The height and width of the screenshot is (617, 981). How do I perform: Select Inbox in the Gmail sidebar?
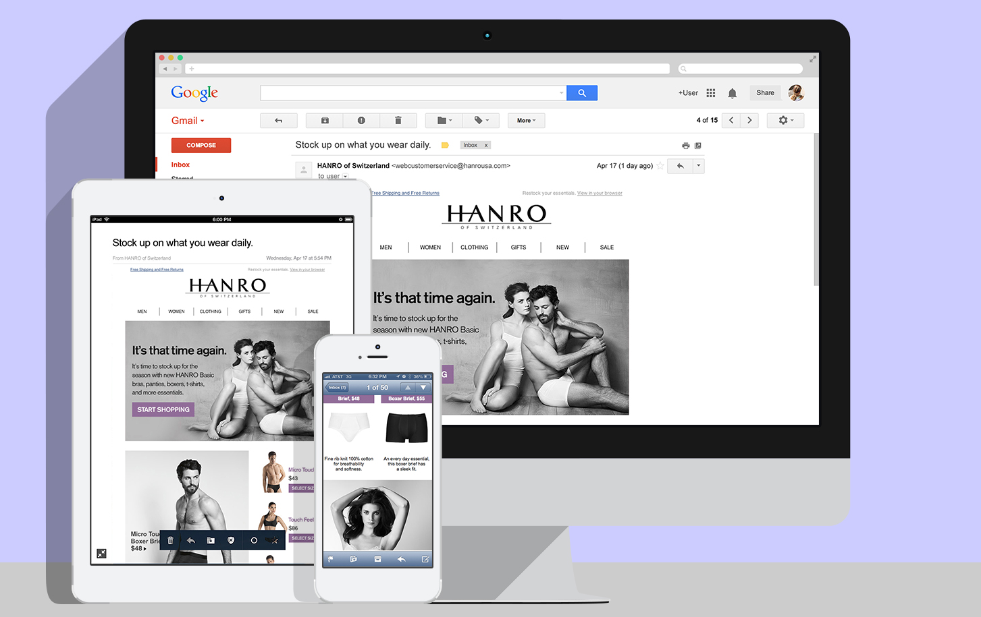pos(180,165)
